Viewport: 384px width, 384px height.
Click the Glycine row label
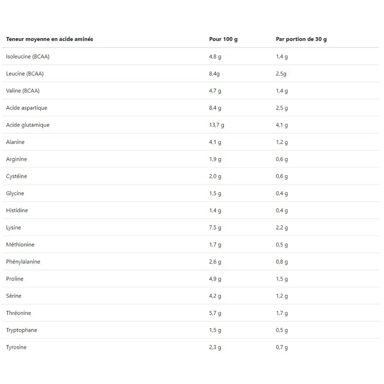15,193
